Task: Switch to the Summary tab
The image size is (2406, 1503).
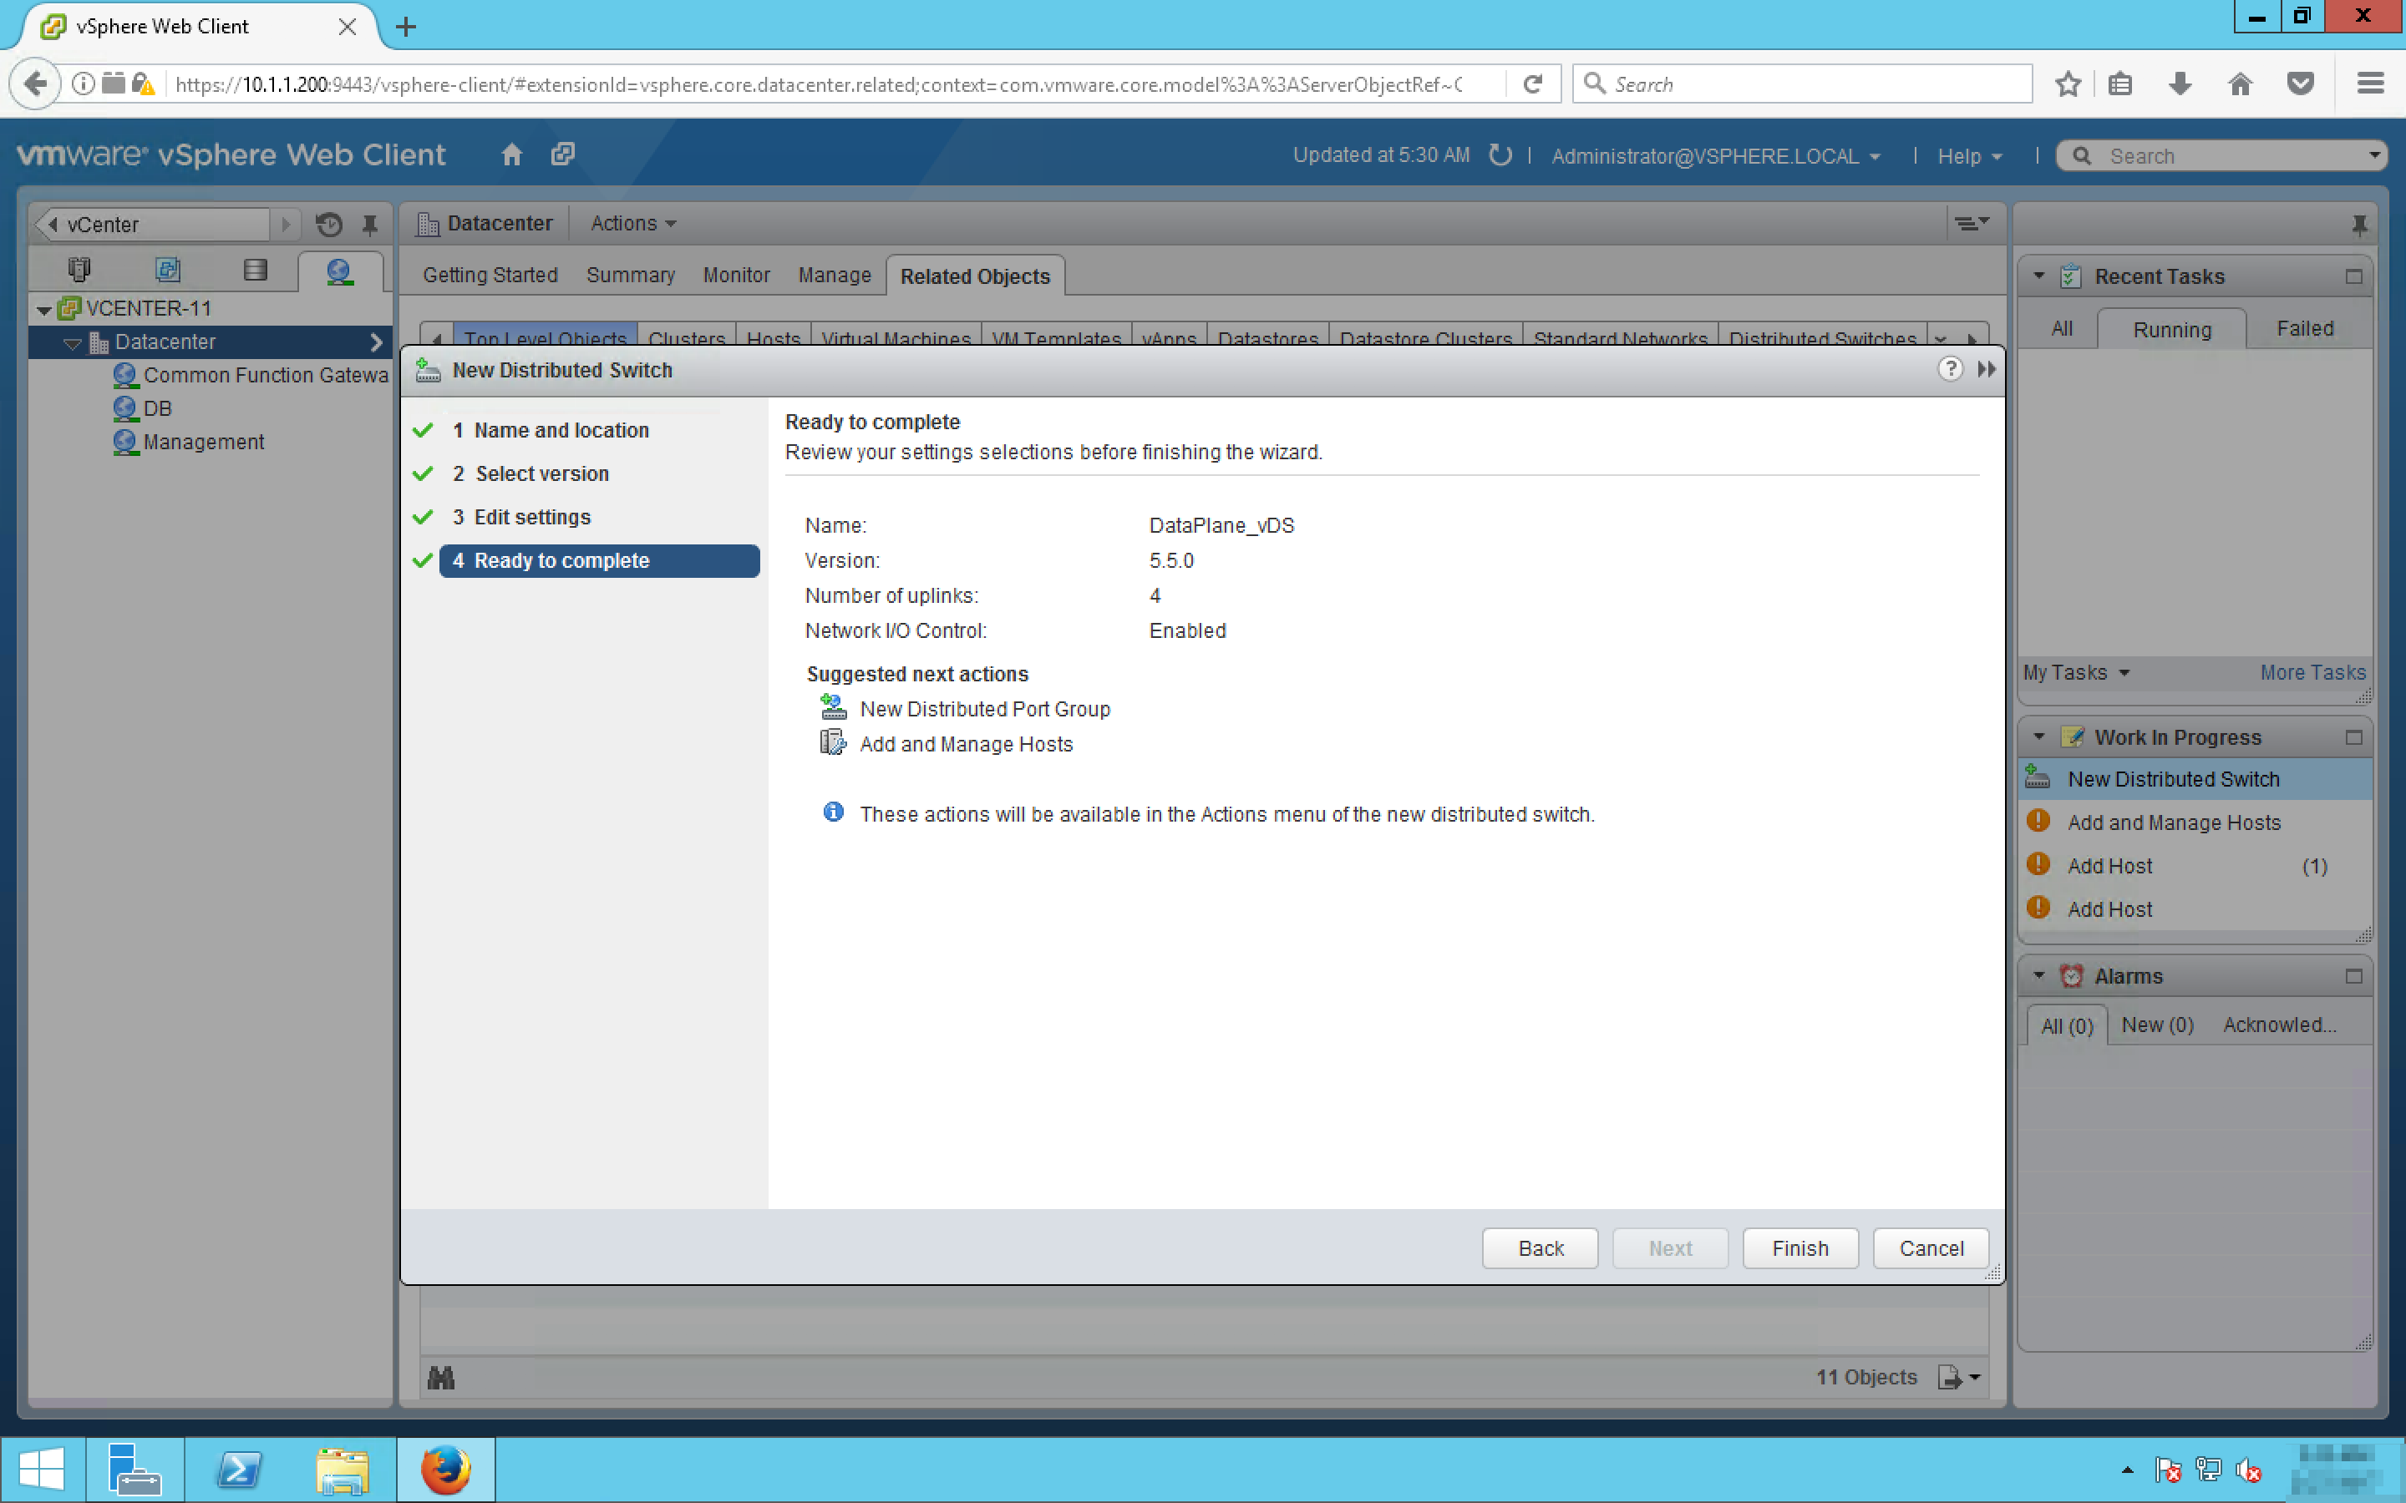Action: coord(629,276)
